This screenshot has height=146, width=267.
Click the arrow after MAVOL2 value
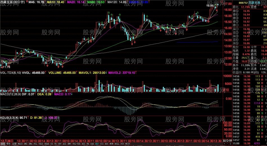coord(136,73)
